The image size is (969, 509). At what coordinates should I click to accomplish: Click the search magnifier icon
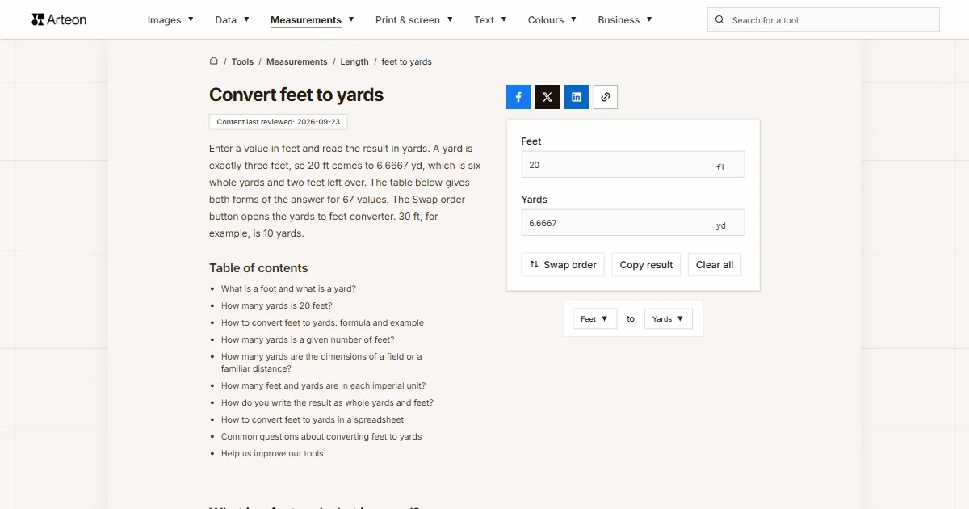click(x=719, y=19)
